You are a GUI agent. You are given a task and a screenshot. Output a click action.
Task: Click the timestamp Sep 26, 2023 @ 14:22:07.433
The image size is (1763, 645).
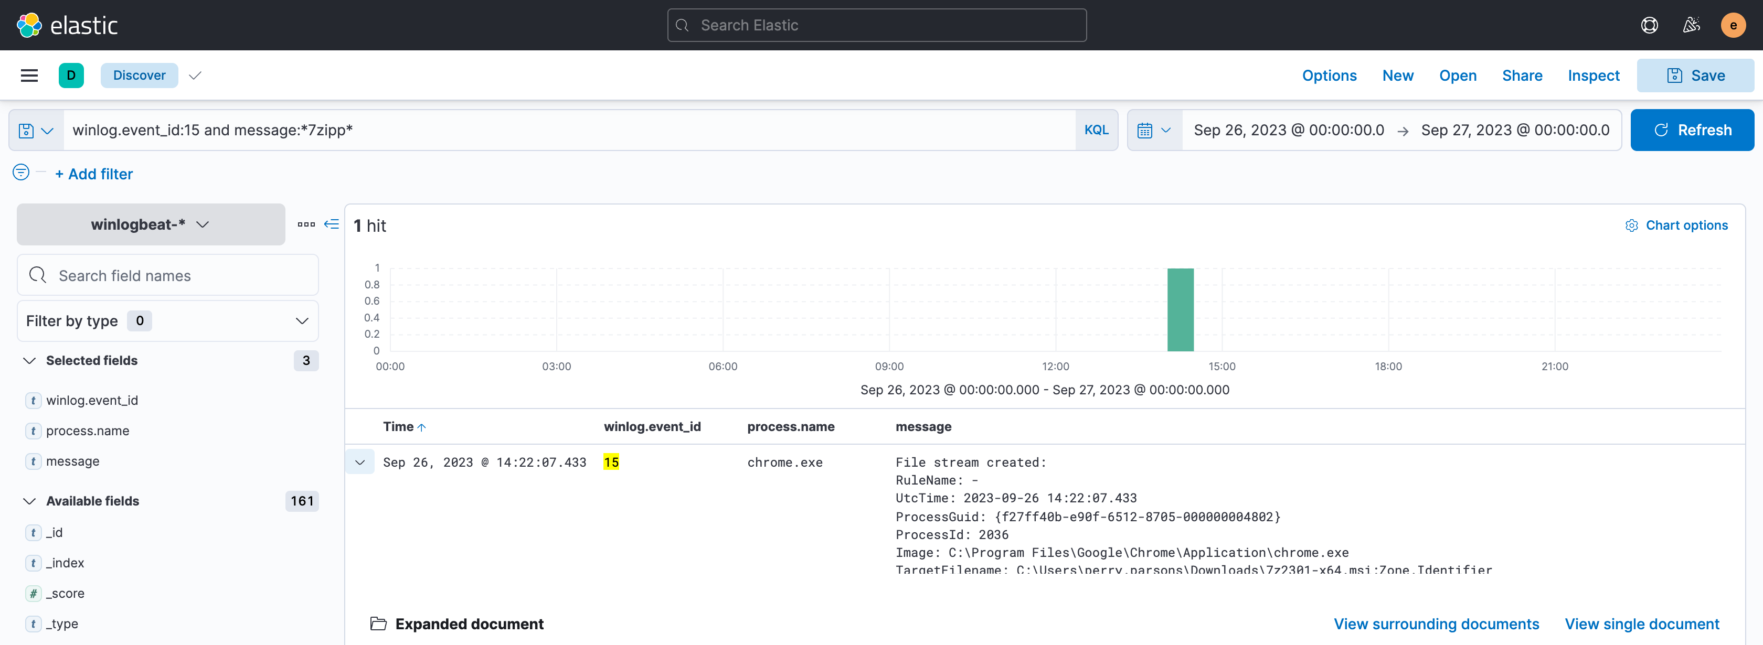[x=484, y=463]
